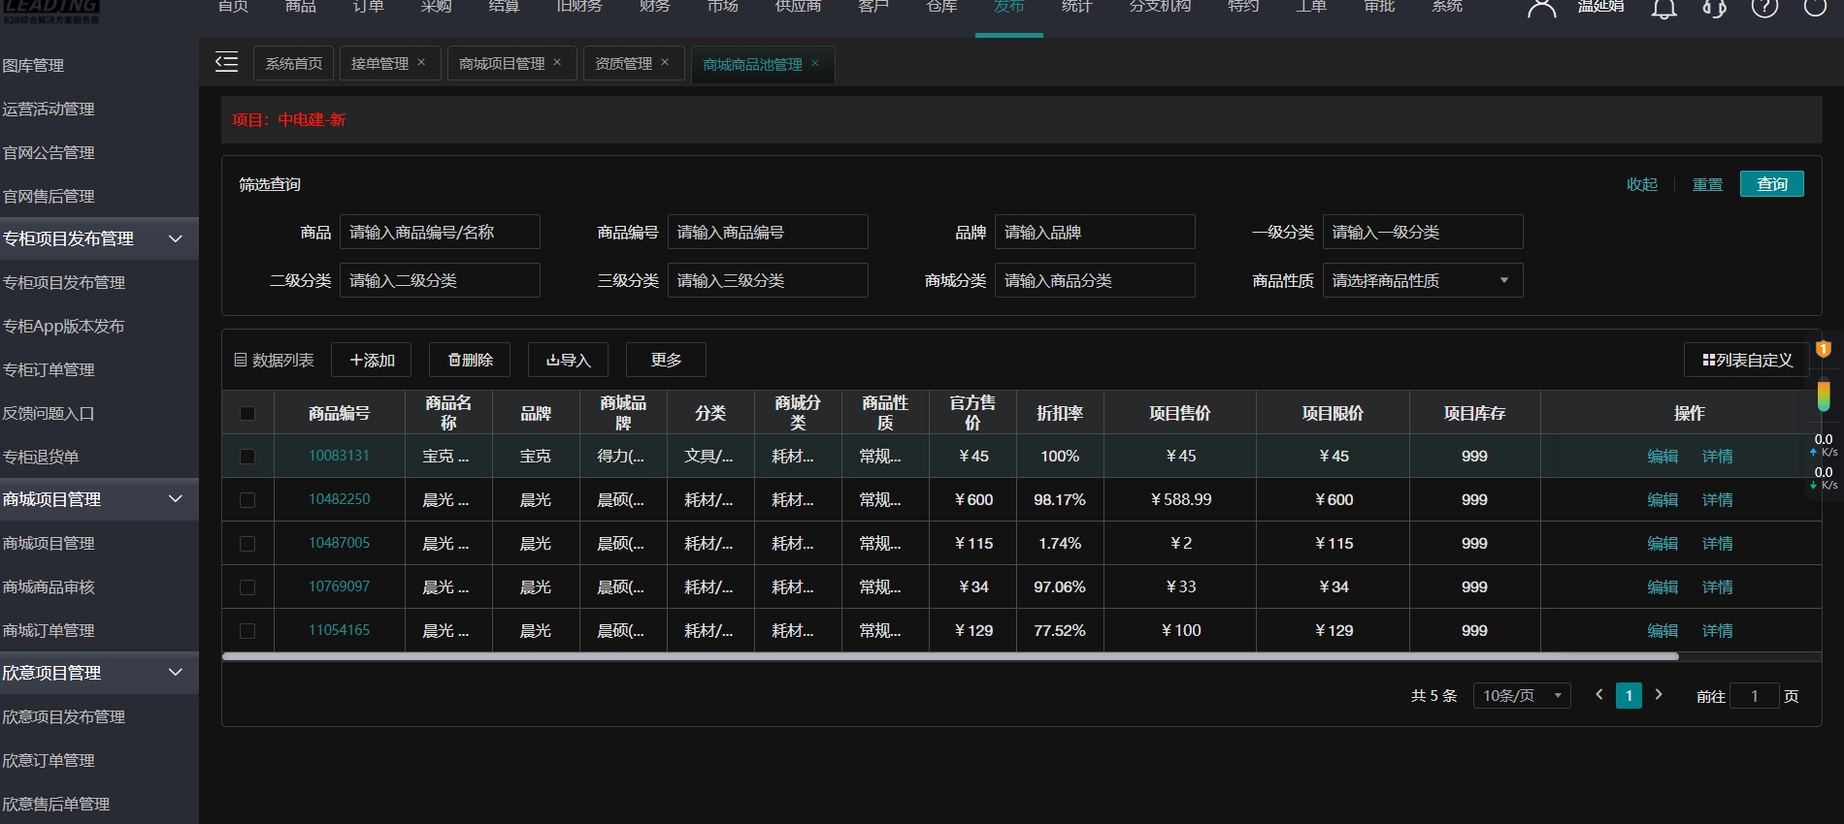This screenshot has height=824, width=1844.
Task: Open 专柜App版本发布 in sidebar
Action: (63, 326)
